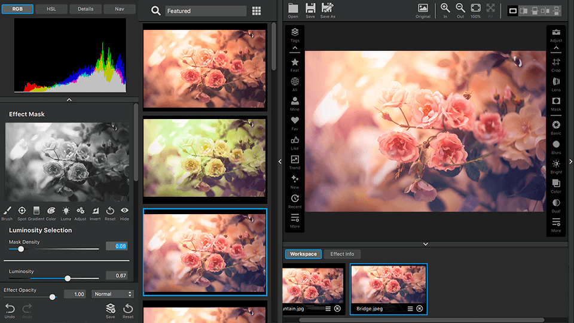Select single view layout mode

pos(513,11)
